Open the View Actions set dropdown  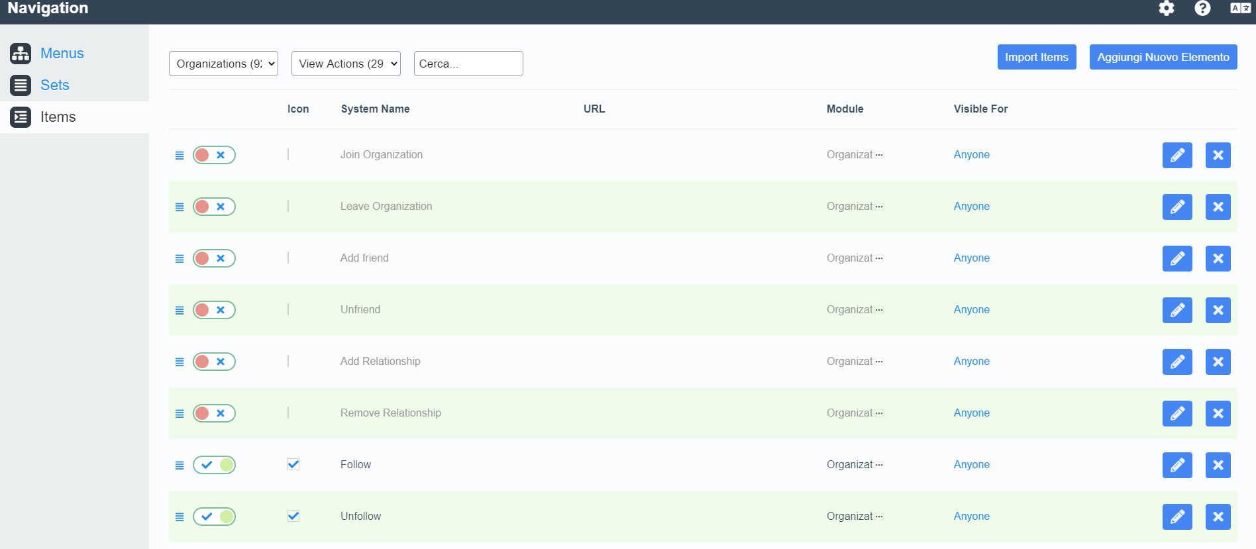click(x=346, y=64)
